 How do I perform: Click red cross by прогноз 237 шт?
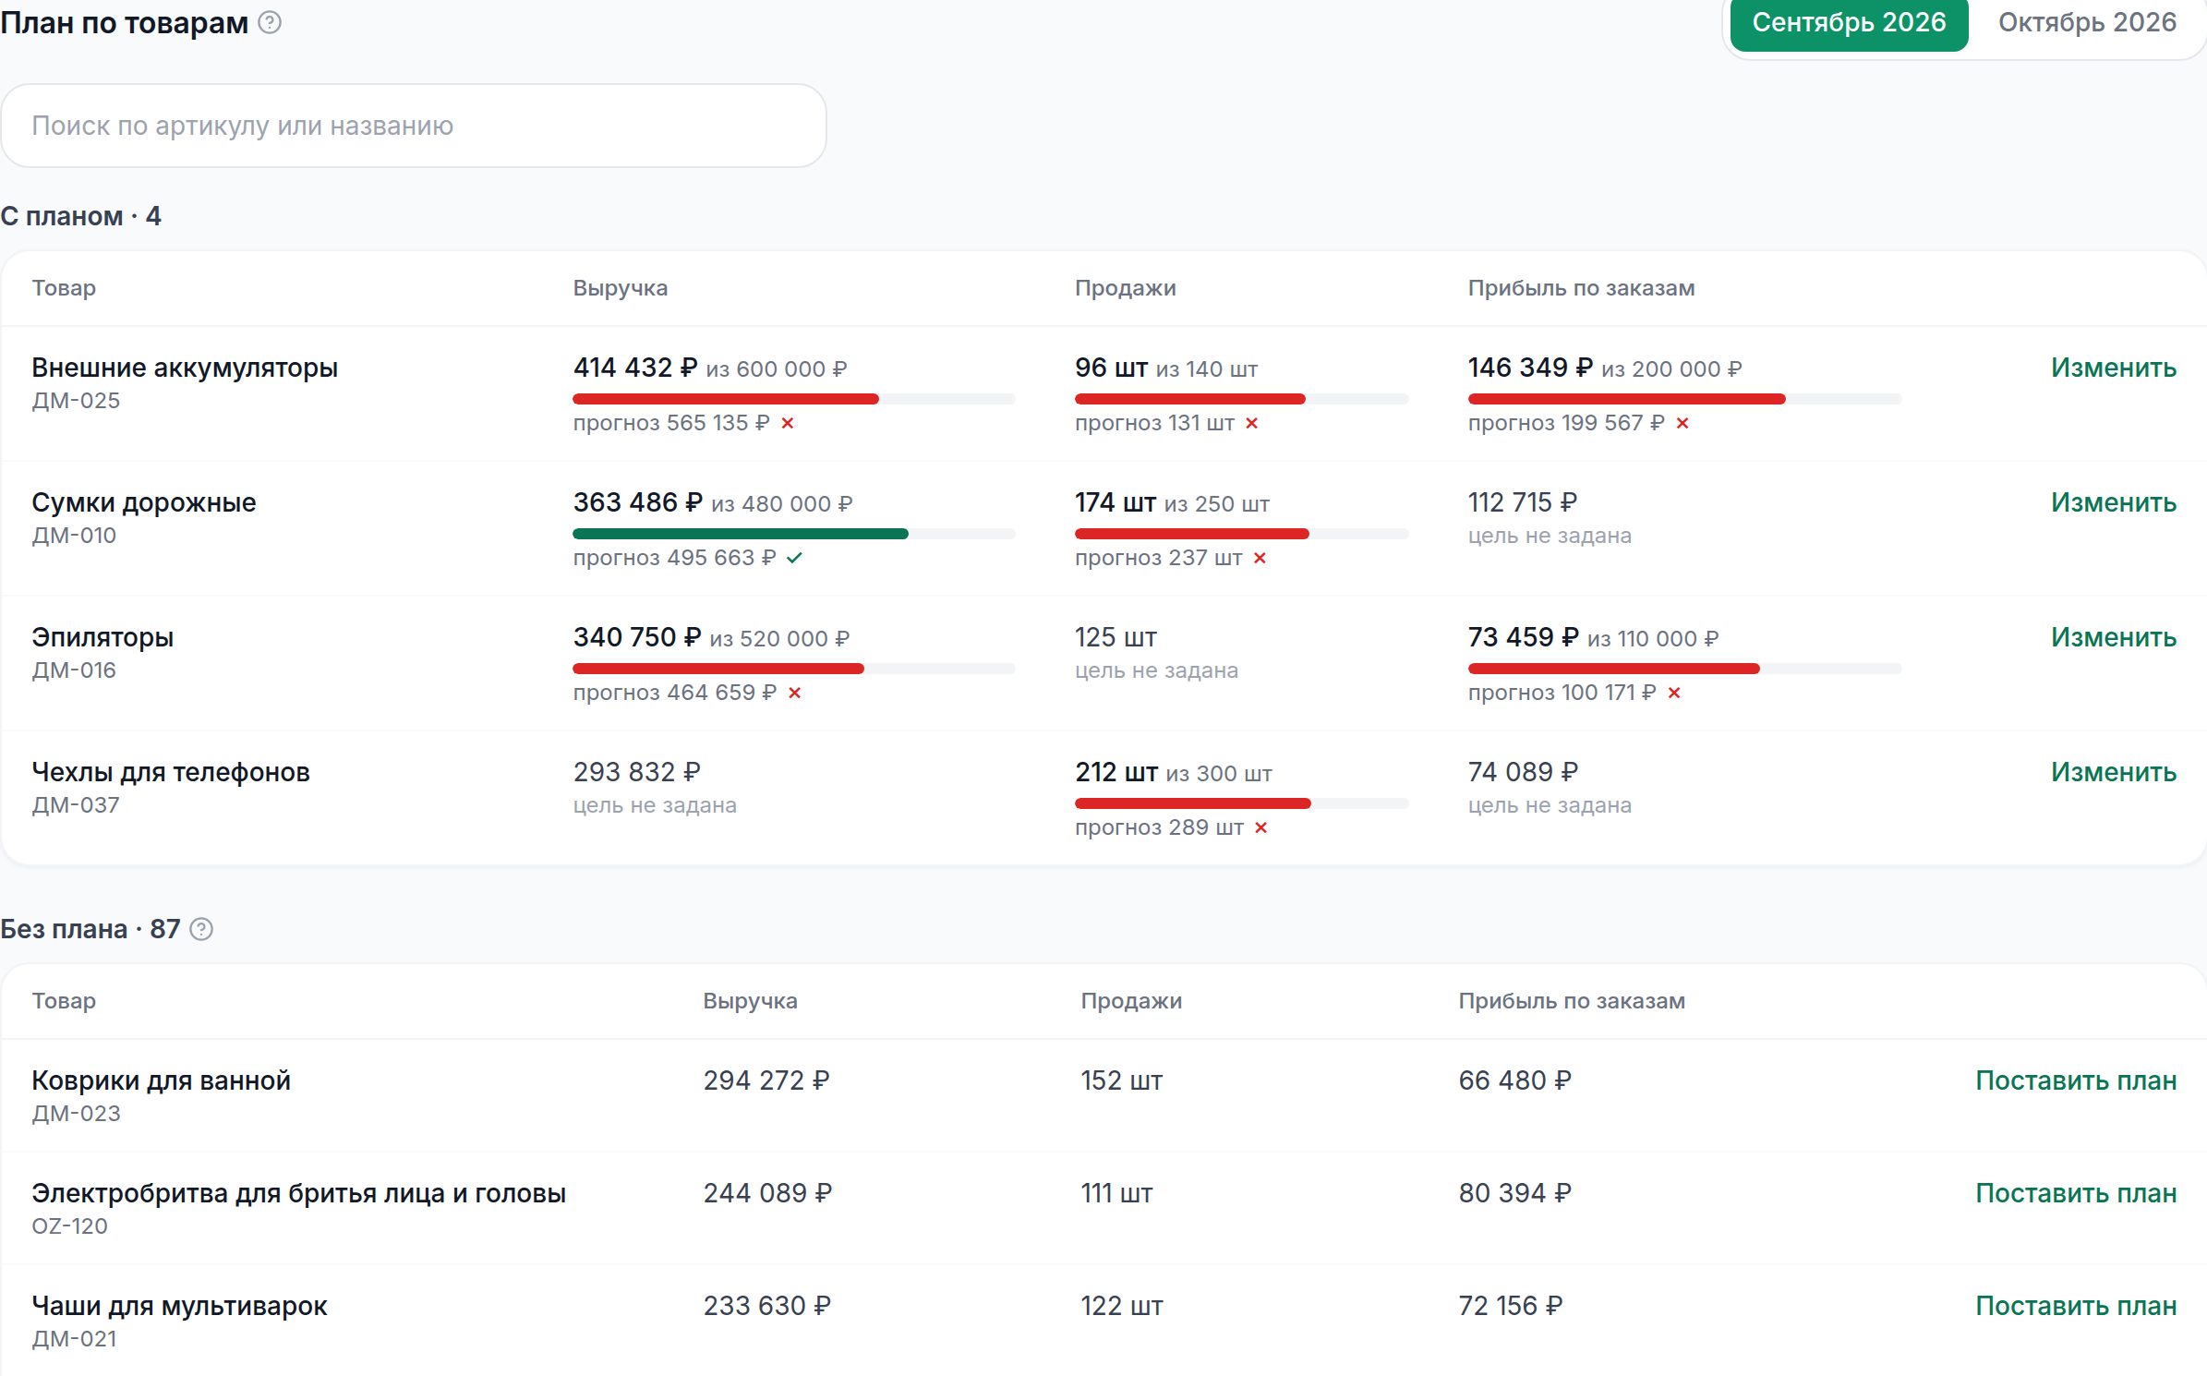pos(1260,558)
